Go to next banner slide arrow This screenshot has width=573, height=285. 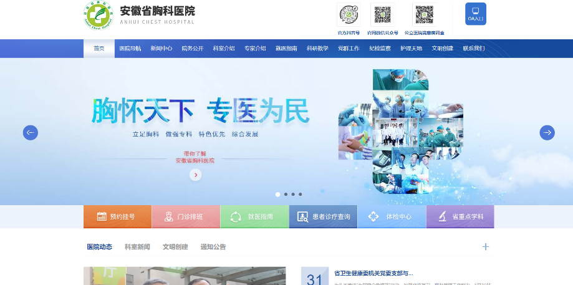pyautogui.click(x=547, y=133)
